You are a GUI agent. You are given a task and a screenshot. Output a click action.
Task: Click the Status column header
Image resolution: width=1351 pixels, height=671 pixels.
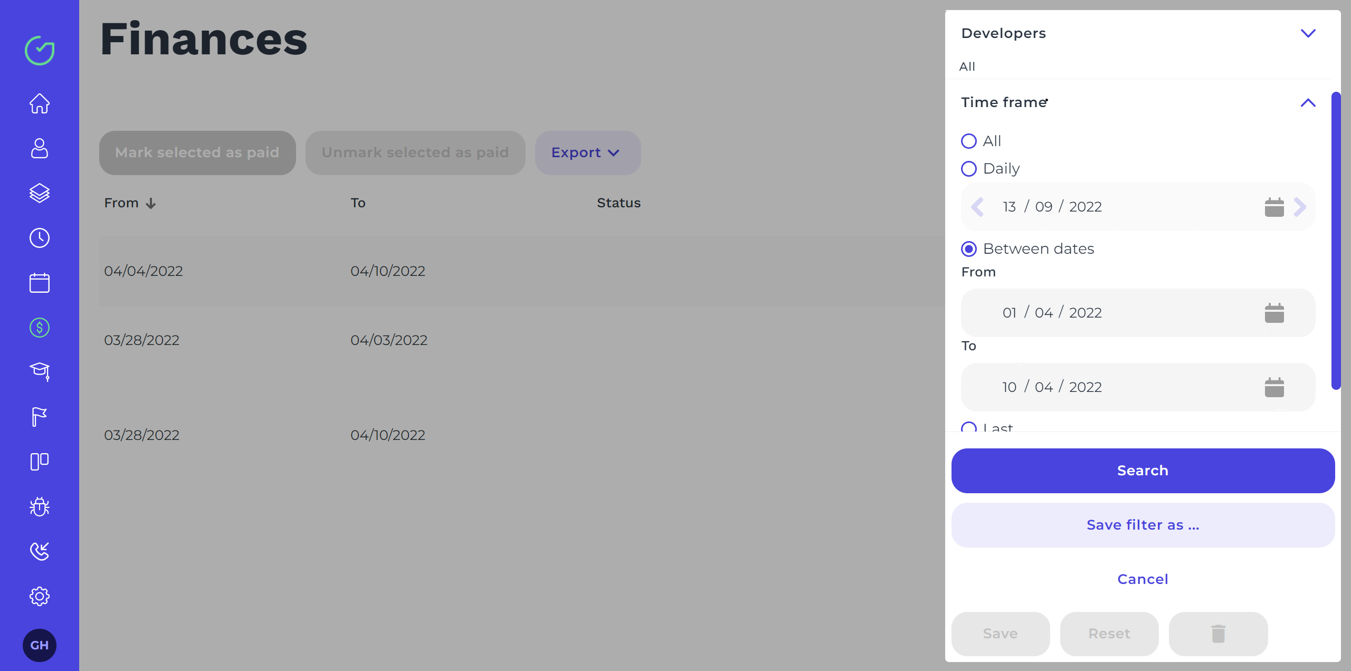(619, 203)
